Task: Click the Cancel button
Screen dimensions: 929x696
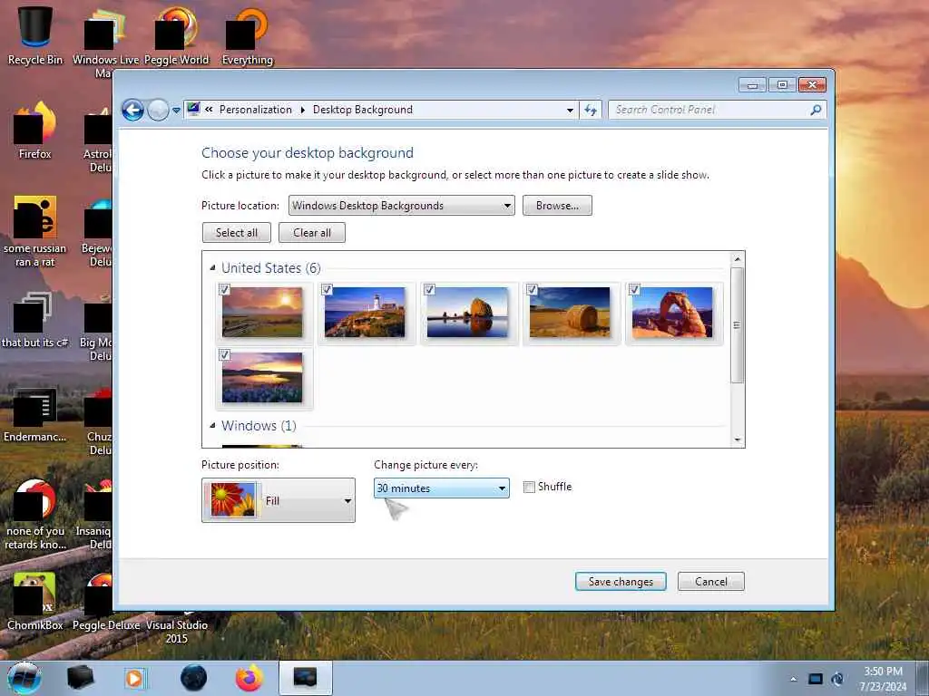Action: pyautogui.click(x=711, y=582)
